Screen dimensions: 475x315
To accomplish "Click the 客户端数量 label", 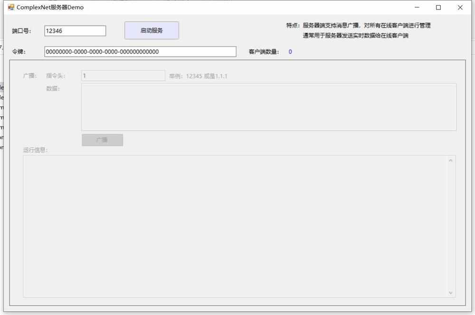I will pos(264,52).
